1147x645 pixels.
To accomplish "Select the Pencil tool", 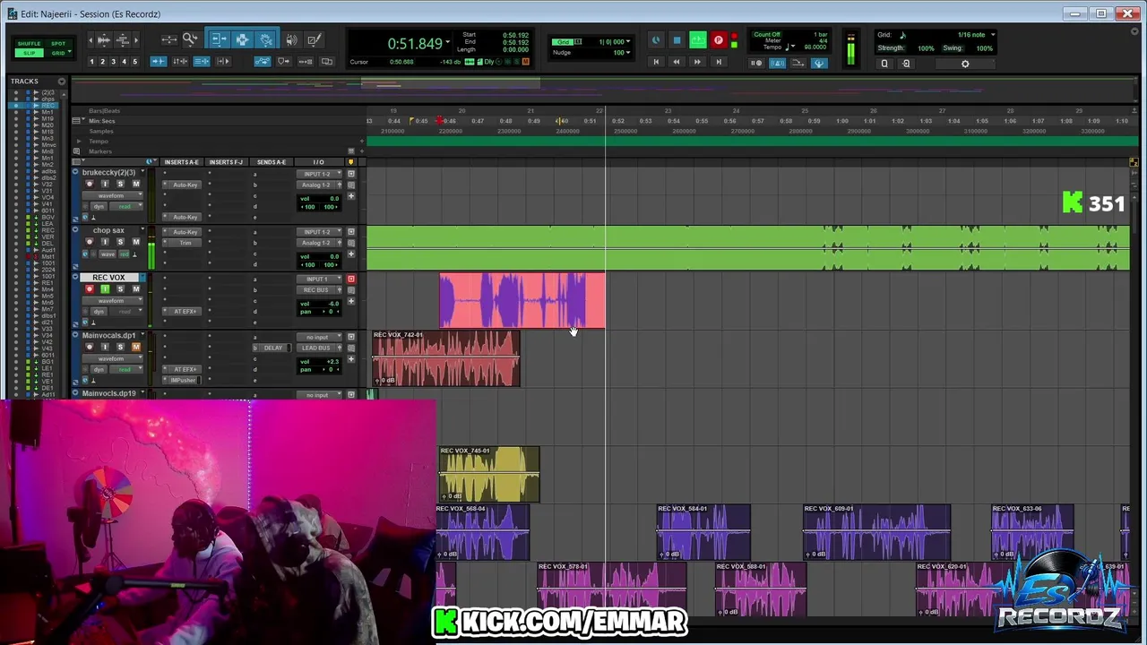I will click(x=314, y=39).
